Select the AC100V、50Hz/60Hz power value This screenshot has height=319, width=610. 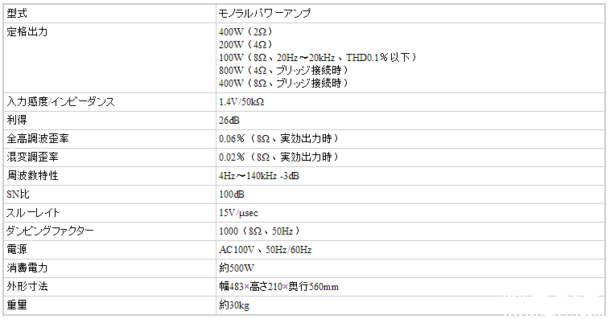266,250
